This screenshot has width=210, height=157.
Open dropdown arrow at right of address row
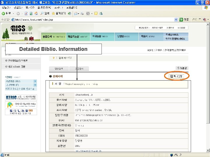pyautogui.click(x=208, y=20)
